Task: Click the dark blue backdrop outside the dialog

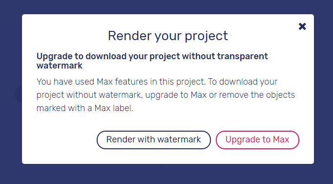Action: click(x=166, y=174)
